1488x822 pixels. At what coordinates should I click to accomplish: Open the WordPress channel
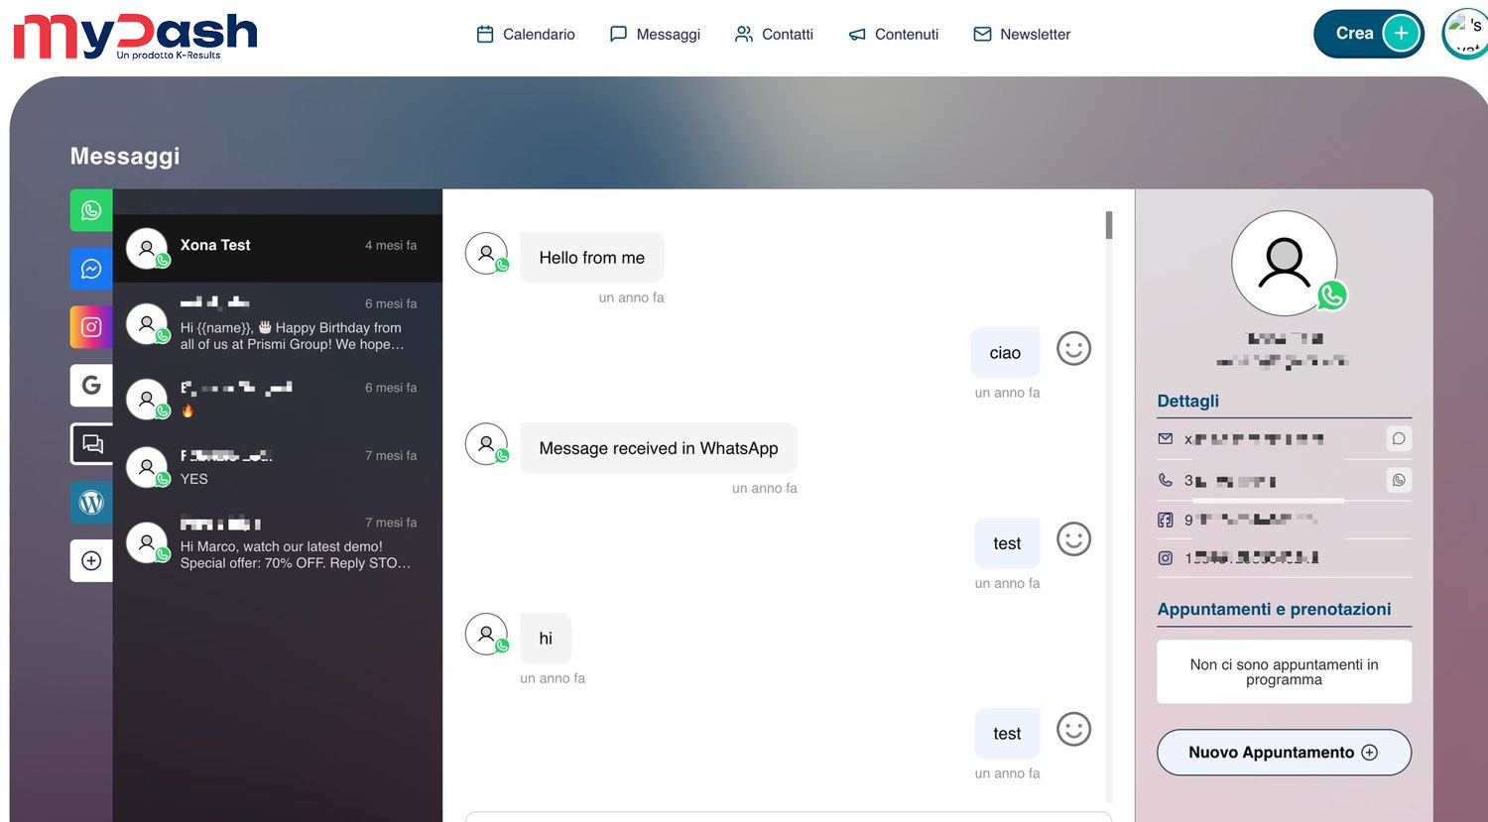91,503
